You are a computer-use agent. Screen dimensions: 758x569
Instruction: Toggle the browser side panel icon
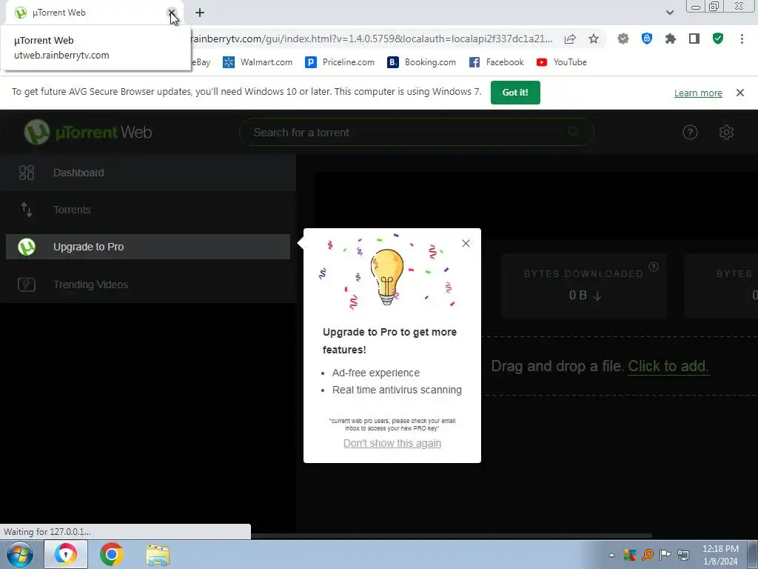coord(694,39)
